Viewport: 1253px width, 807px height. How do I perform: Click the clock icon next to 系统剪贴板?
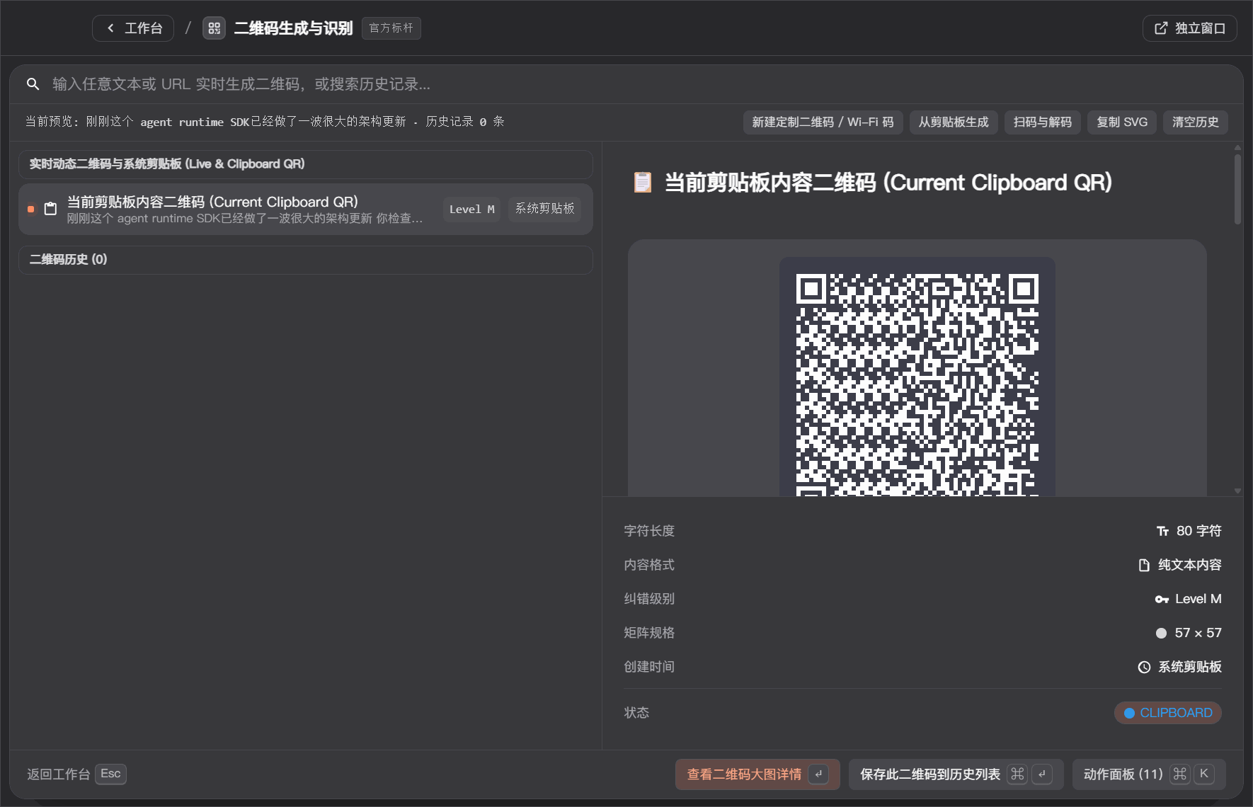[1144, 667]
